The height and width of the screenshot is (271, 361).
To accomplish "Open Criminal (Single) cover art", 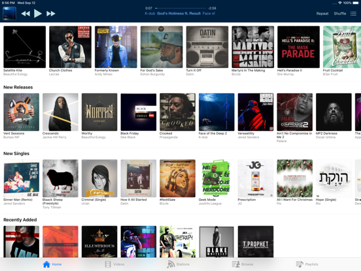I will [x=99, y=178].
